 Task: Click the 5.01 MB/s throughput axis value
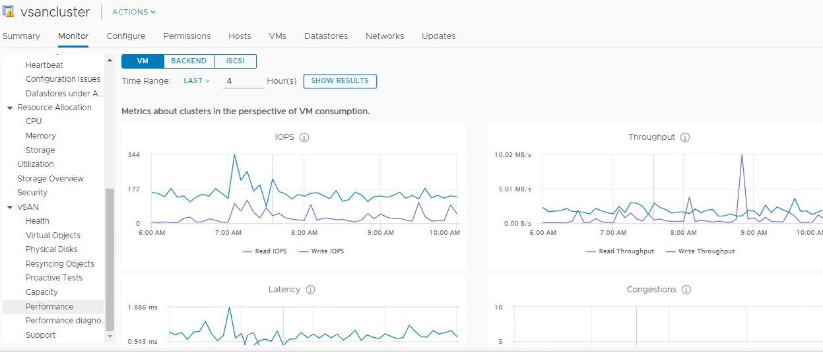pyautogui.click(x=514, y=189)
